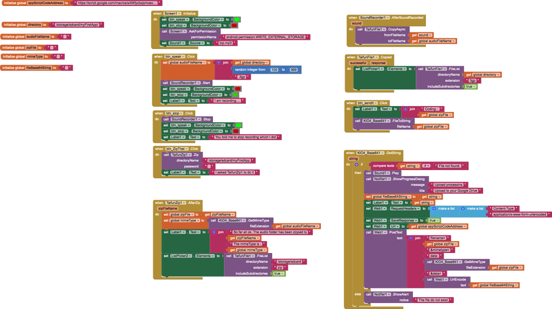Click mutator icon on the inner make a list block
Viewport: 552px width, 309px height.
pos(463,208)
